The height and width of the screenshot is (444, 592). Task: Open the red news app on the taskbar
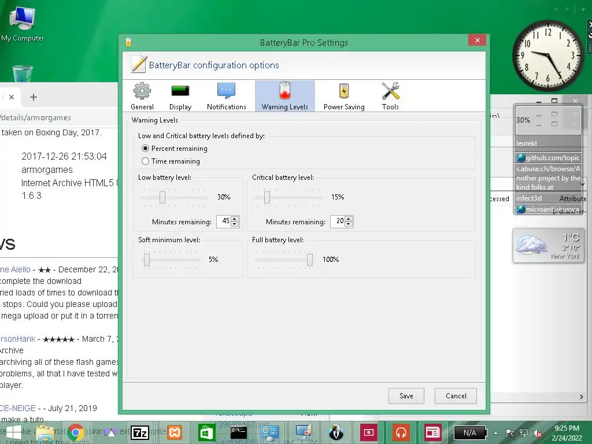click(432, 432)
